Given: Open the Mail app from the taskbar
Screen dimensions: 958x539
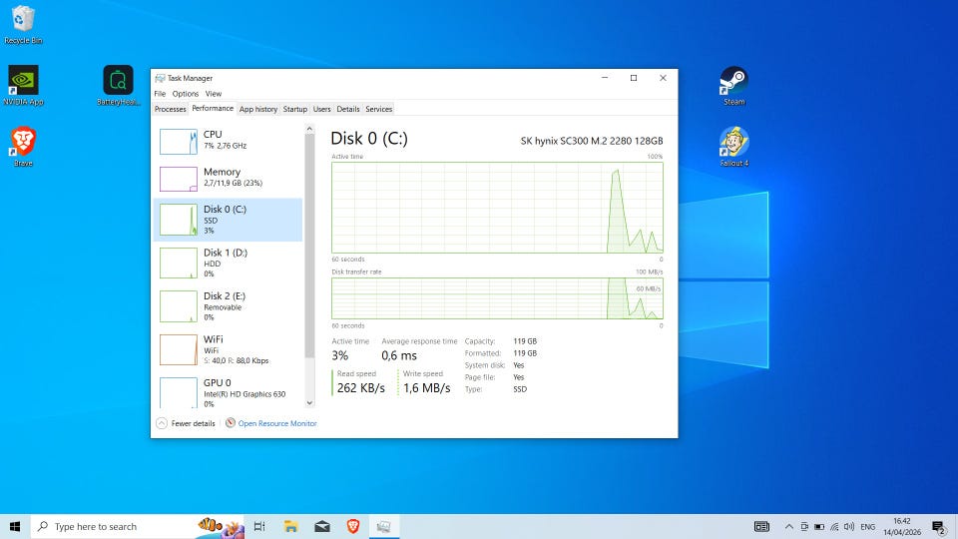Looking at the screenshot, I should pos(322,526).
